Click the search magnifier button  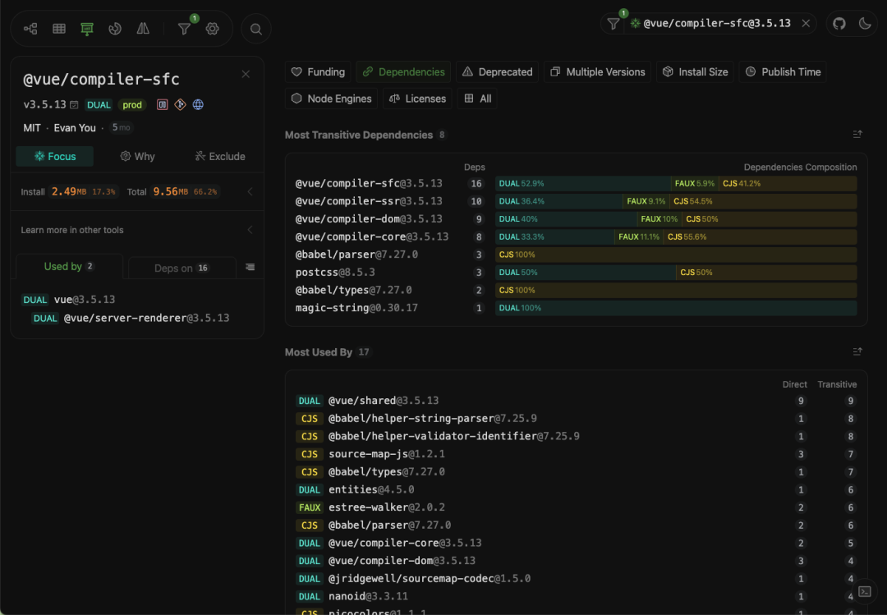tap(255, 29)
